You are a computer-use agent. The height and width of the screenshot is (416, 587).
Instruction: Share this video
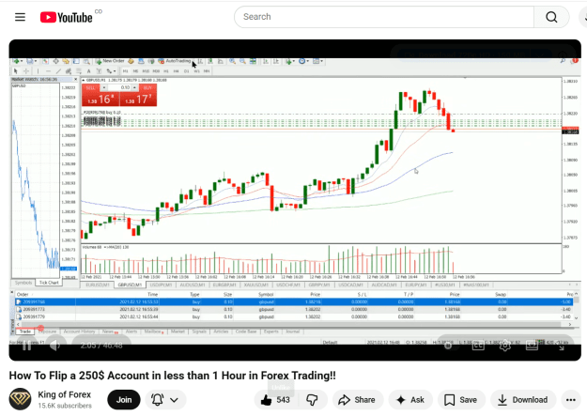pyautogui.click(x=357, y=400)
